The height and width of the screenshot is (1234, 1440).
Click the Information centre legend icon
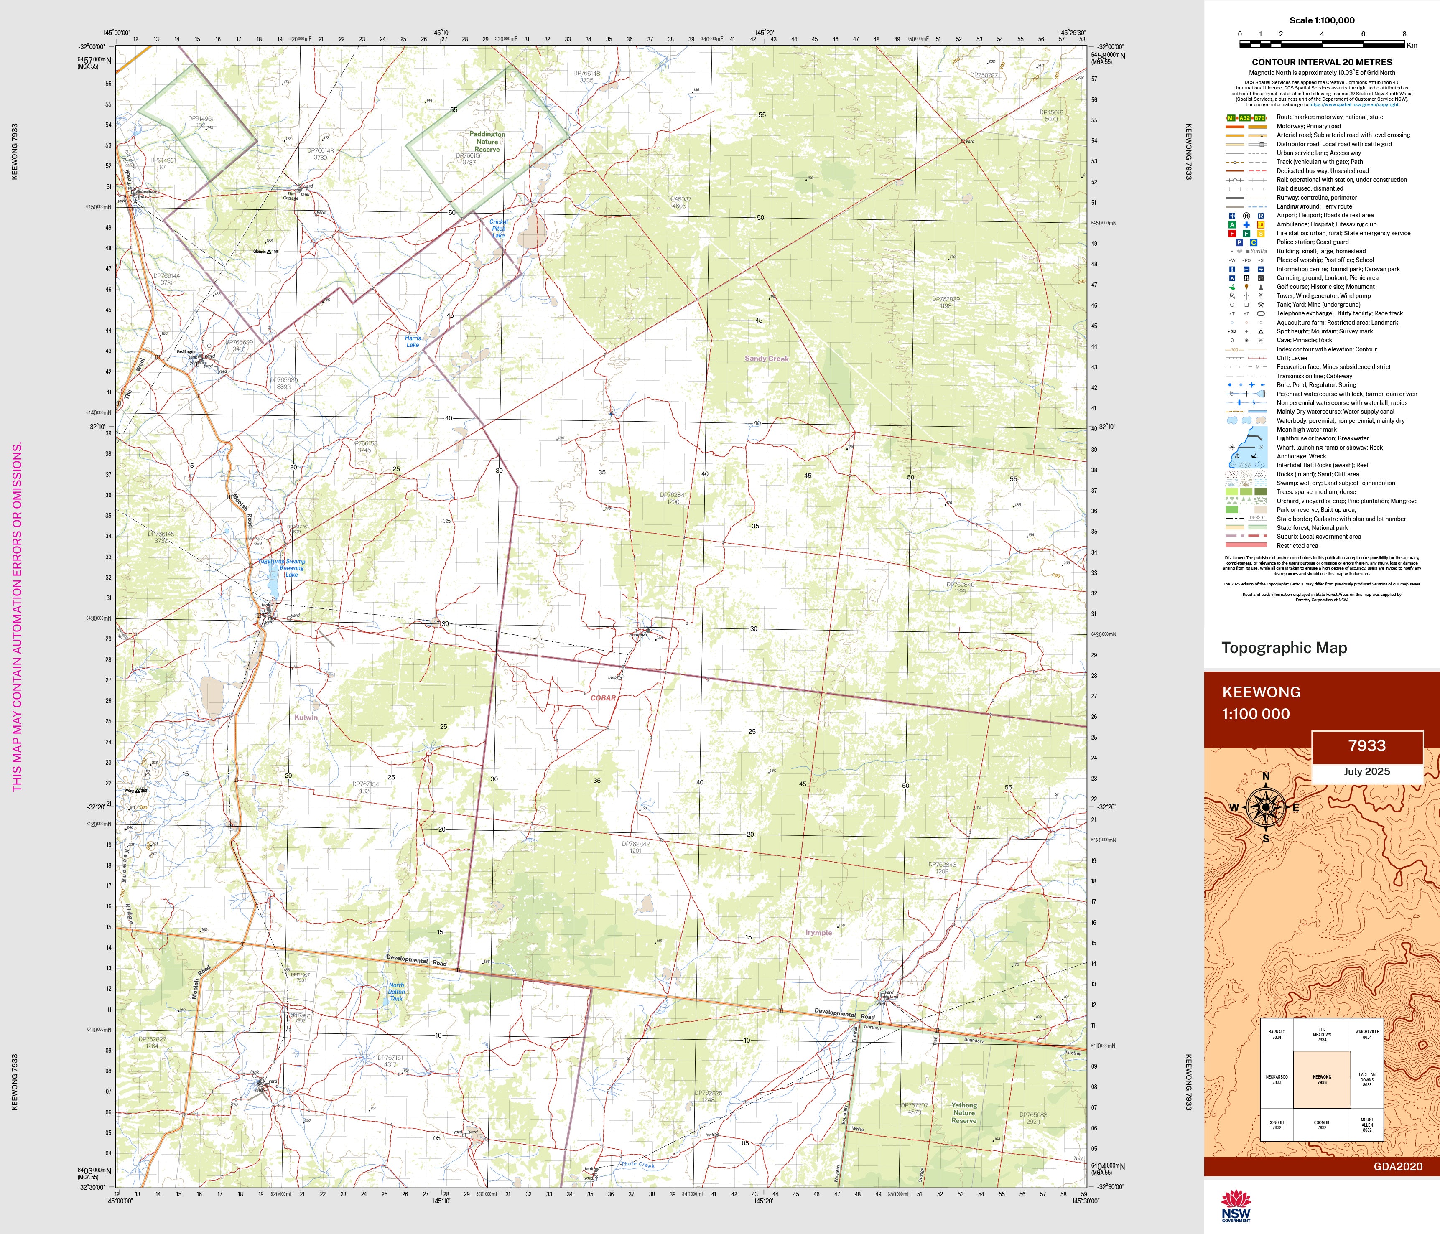(x=1232, y=269)
